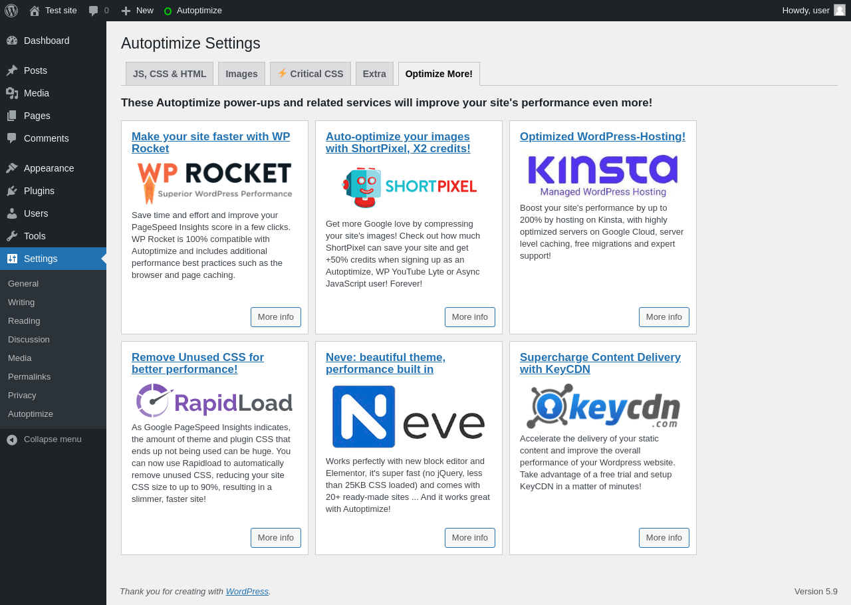Click the Collapse menu arrow icon
The width and height of the screenshot is (851, 605).
tap(12, 439)
